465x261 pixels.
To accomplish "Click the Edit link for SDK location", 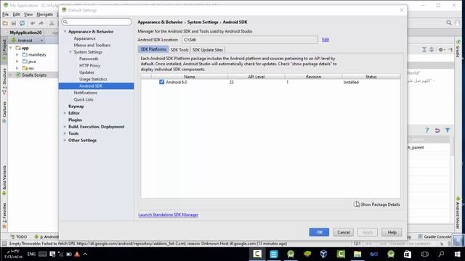I will [325, 40].
